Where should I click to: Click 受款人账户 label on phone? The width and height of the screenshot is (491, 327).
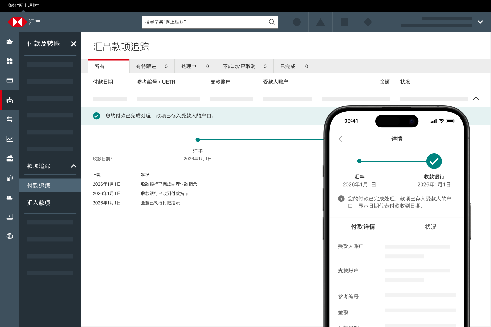tap(351, 246)
